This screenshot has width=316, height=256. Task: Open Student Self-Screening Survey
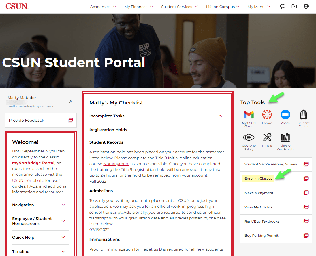click(276, 164)
